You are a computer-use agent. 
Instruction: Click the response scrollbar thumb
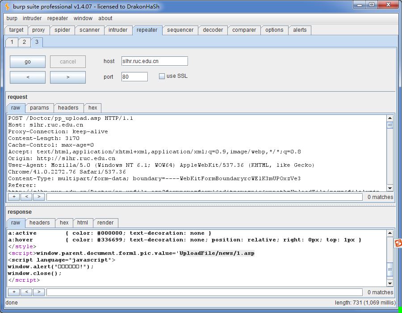(x=390, y=269)
